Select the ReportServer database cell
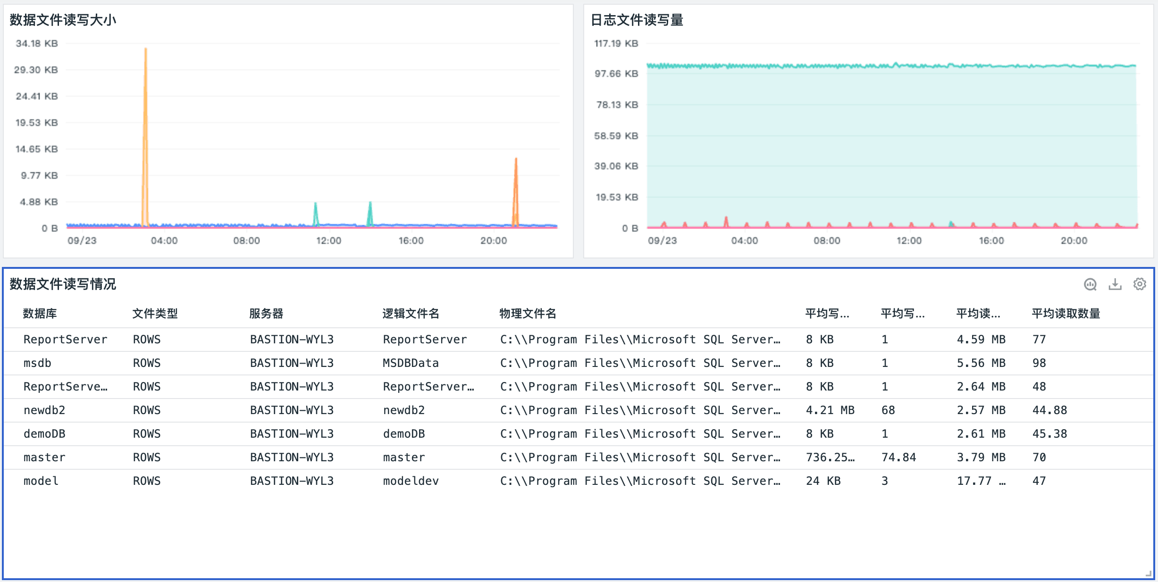 coord(66,340)
